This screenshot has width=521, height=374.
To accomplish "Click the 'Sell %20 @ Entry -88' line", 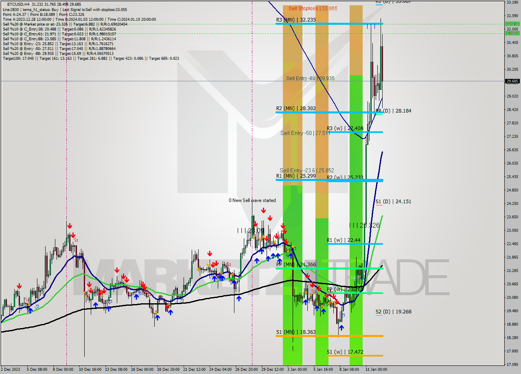I will 58,53.
